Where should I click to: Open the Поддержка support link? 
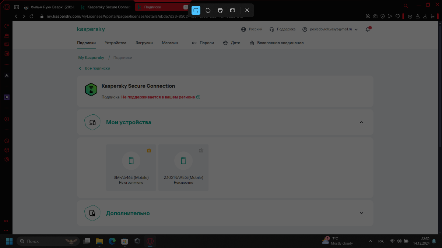click(x=283, y=29)
